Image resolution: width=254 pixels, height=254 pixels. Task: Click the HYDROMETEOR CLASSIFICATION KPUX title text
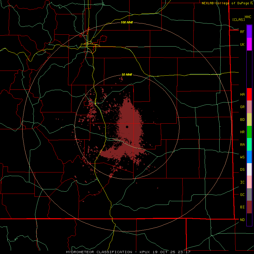point(128,252)
